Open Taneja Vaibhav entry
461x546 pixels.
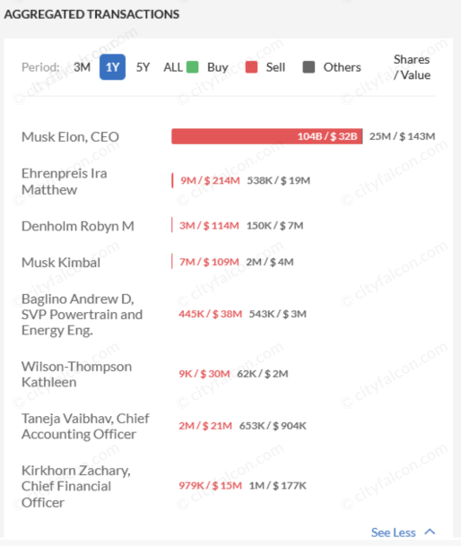click(85, 426)
